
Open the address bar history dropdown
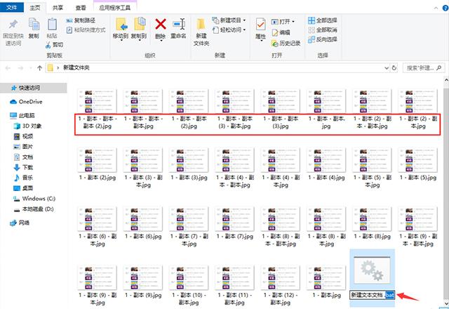[387, 68]
